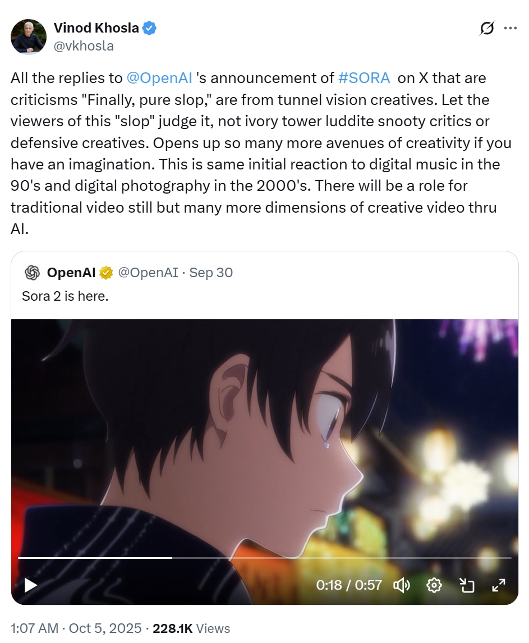
Task: Click the Grok slashed-circle icon
Action: (487, 28)
